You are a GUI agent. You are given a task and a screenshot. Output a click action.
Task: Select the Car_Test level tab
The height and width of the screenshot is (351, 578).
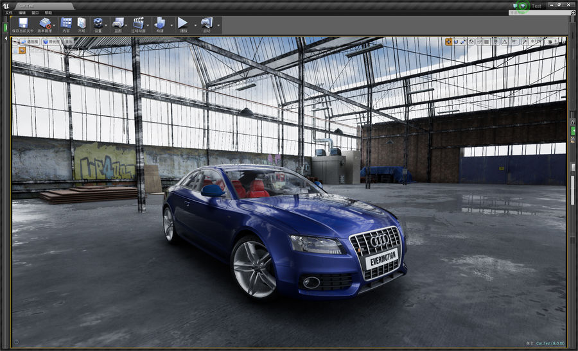[x=44, y=6]
